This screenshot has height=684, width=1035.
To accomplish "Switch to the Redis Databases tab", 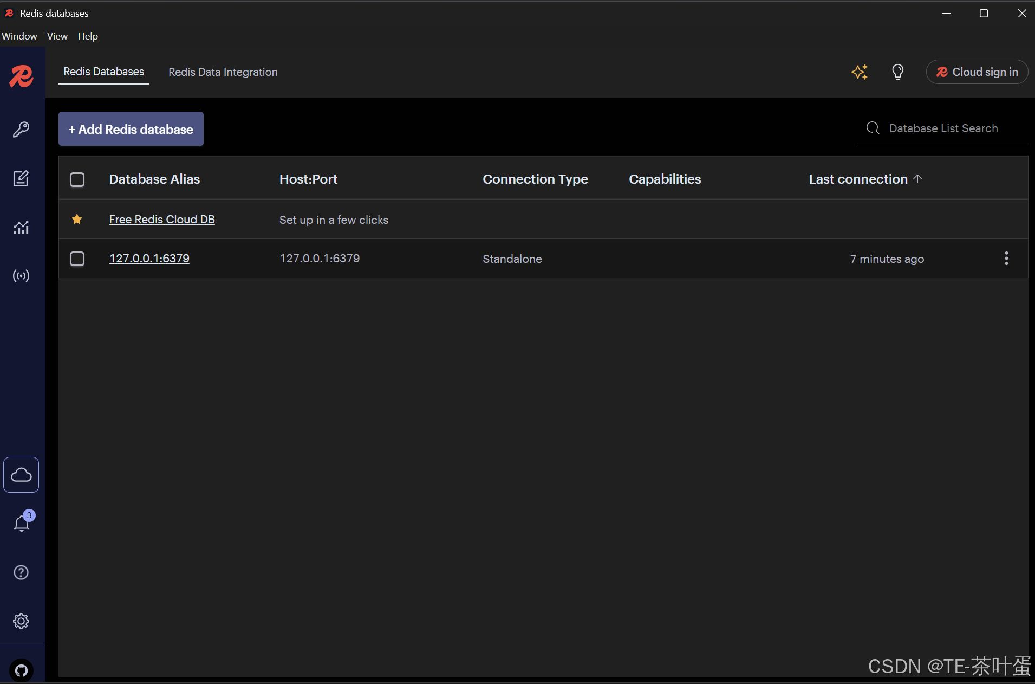I will tap(103, 72).
